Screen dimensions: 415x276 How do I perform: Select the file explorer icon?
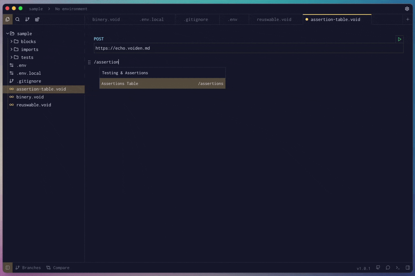coord(8,19)
